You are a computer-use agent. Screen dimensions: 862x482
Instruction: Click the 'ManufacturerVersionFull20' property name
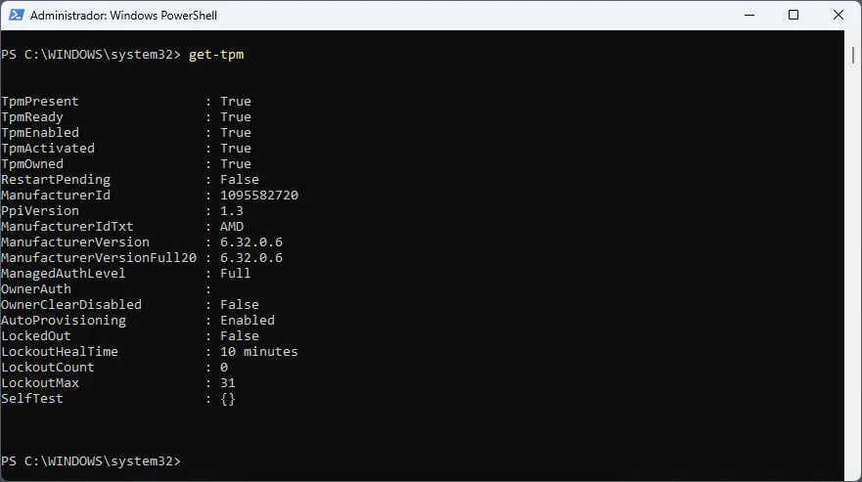click(x=99, y=258)
